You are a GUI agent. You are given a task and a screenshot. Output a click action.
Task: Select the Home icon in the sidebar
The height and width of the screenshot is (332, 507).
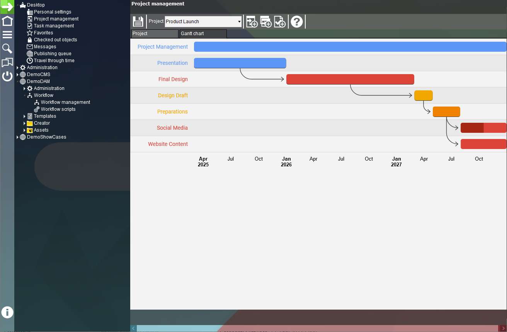[7, 20]
